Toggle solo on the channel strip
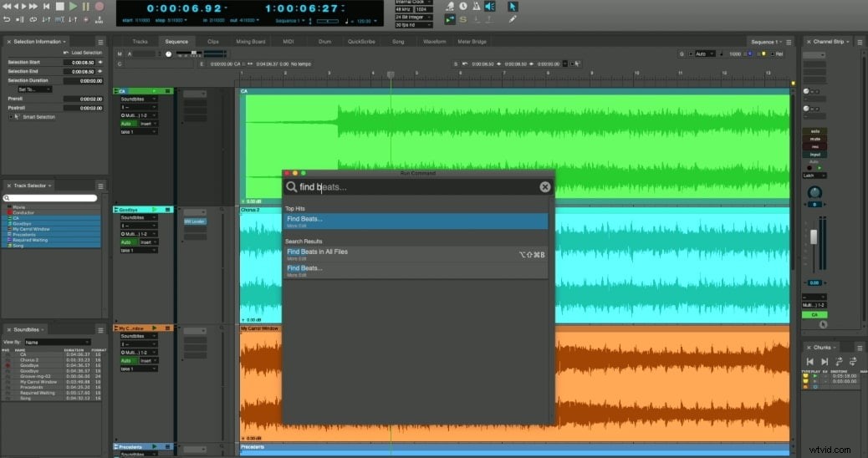The width and height of the screenshot is (868, 458). point(814,132)
